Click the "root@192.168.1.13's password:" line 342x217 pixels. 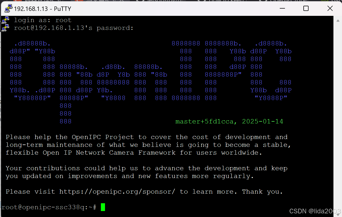click(x=74, y=28)
